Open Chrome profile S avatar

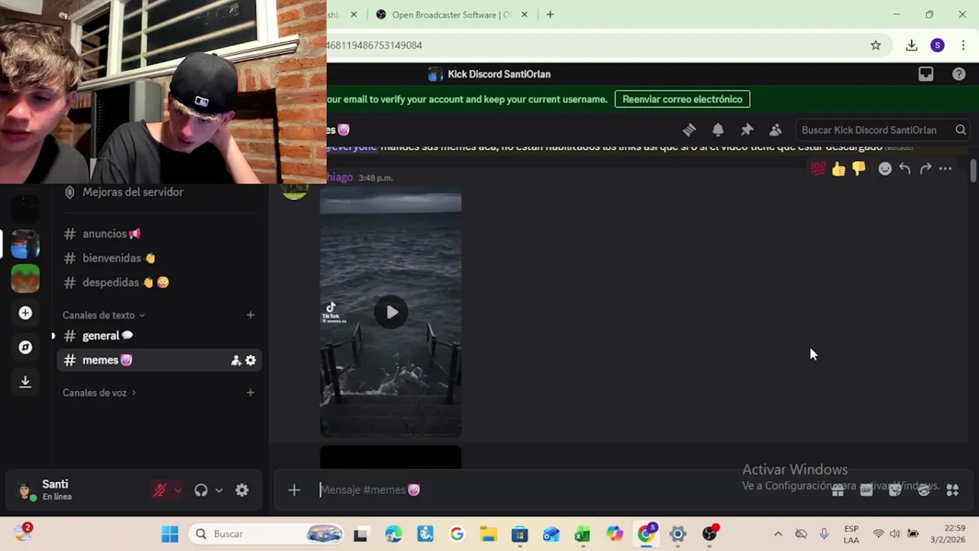pos(938,45)
